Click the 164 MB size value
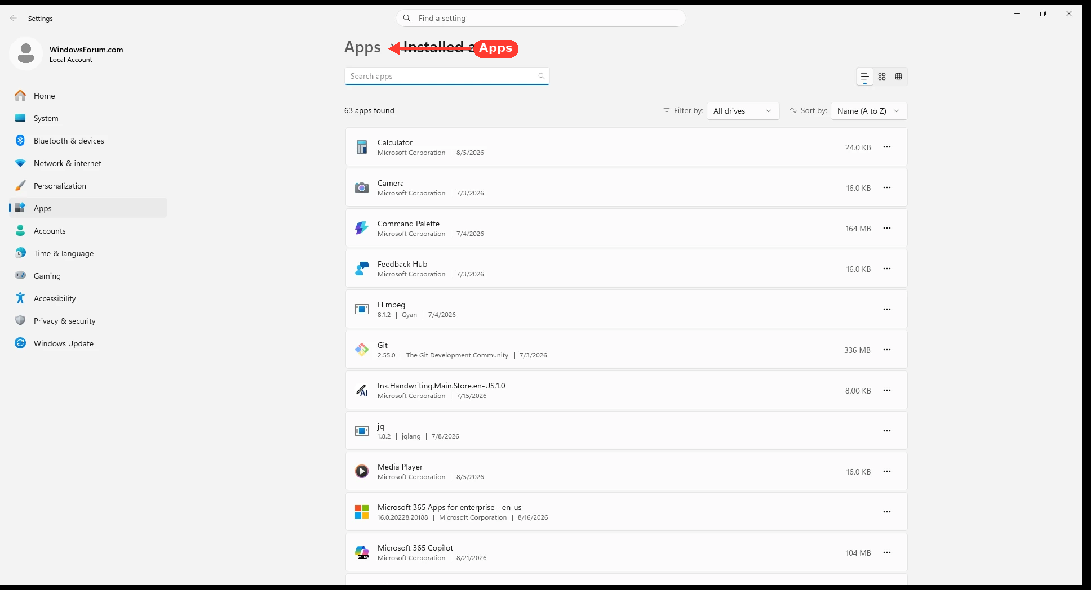The height and width of the screenshot is (590, 1091). [858, 229]
